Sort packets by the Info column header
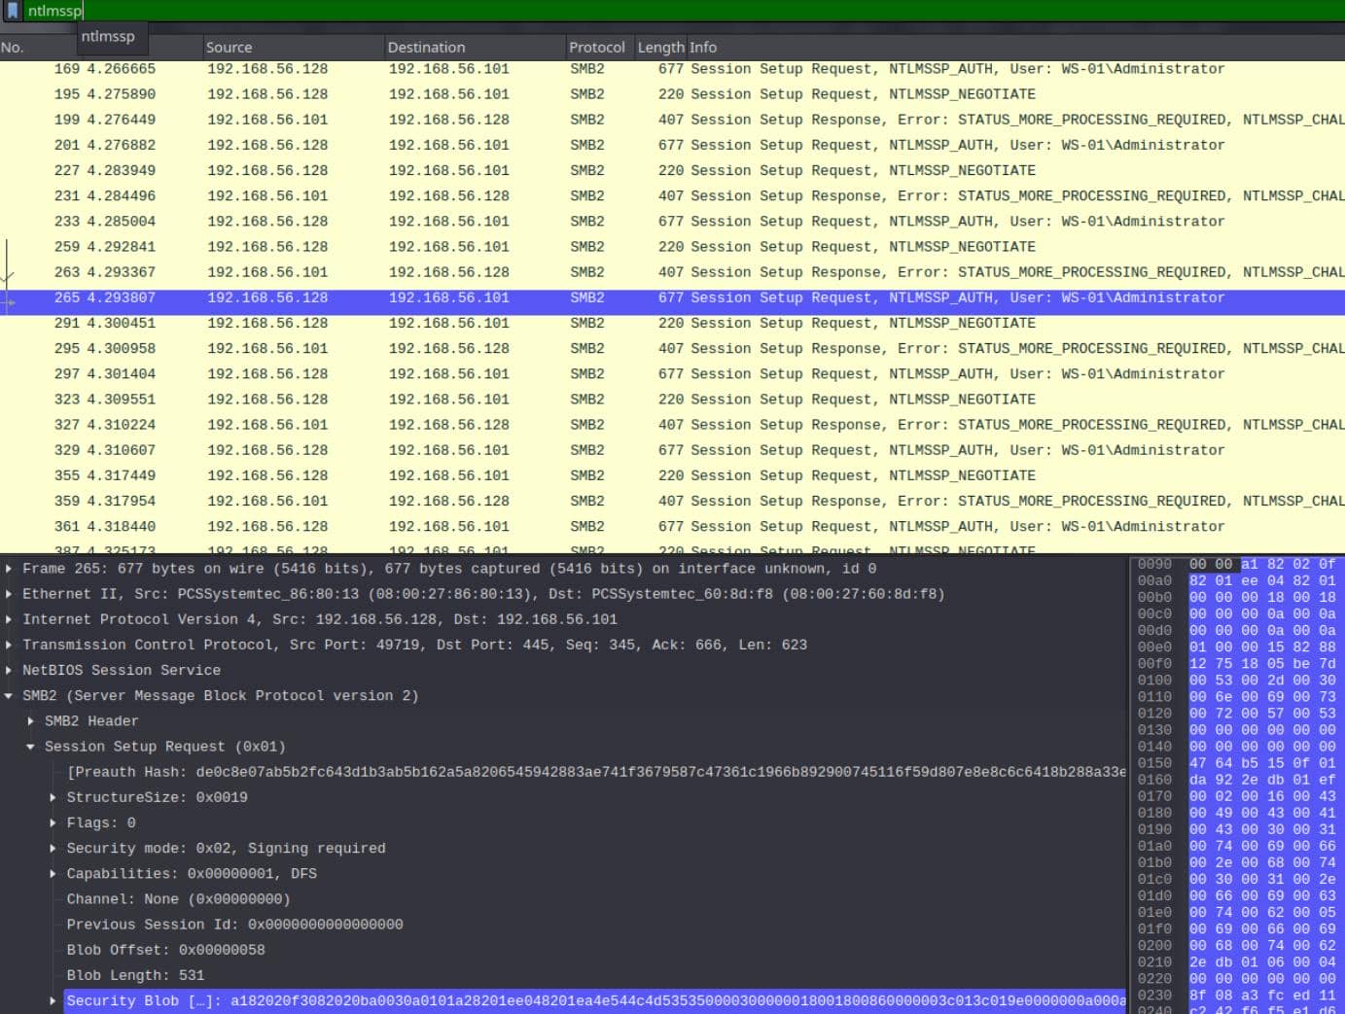1345x1014 pixels. tap(1016, 47)
